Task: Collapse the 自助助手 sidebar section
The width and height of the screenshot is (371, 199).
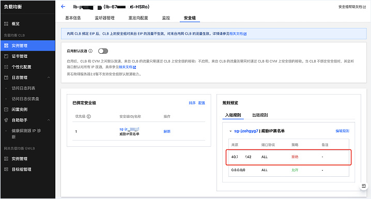Action: pos(49,120)
